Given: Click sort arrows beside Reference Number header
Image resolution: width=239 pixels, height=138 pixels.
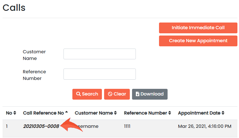Looking at the screenshot, I should [170, 113].
